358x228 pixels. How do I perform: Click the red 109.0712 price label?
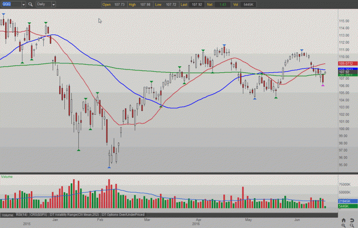348,63
